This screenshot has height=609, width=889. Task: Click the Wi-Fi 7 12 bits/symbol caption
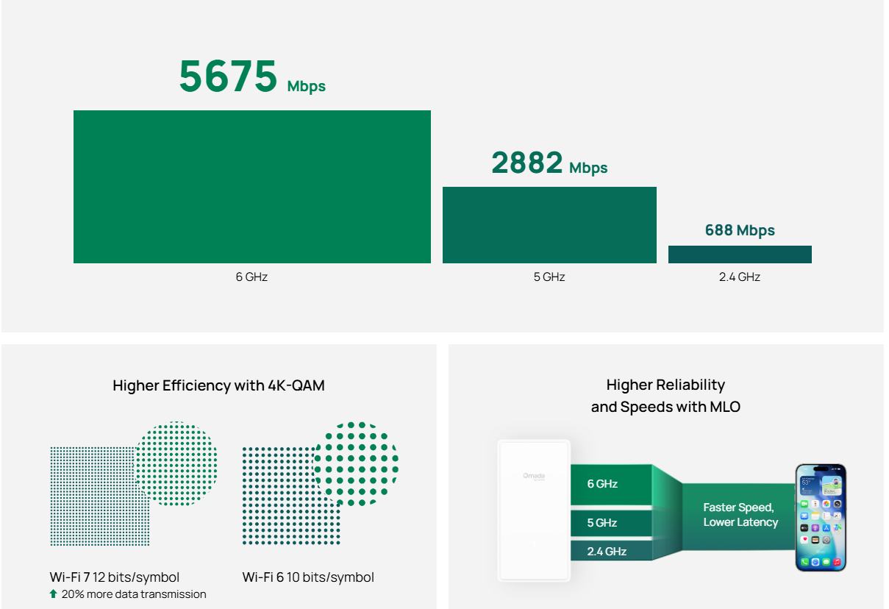click(x=114, y=577)
